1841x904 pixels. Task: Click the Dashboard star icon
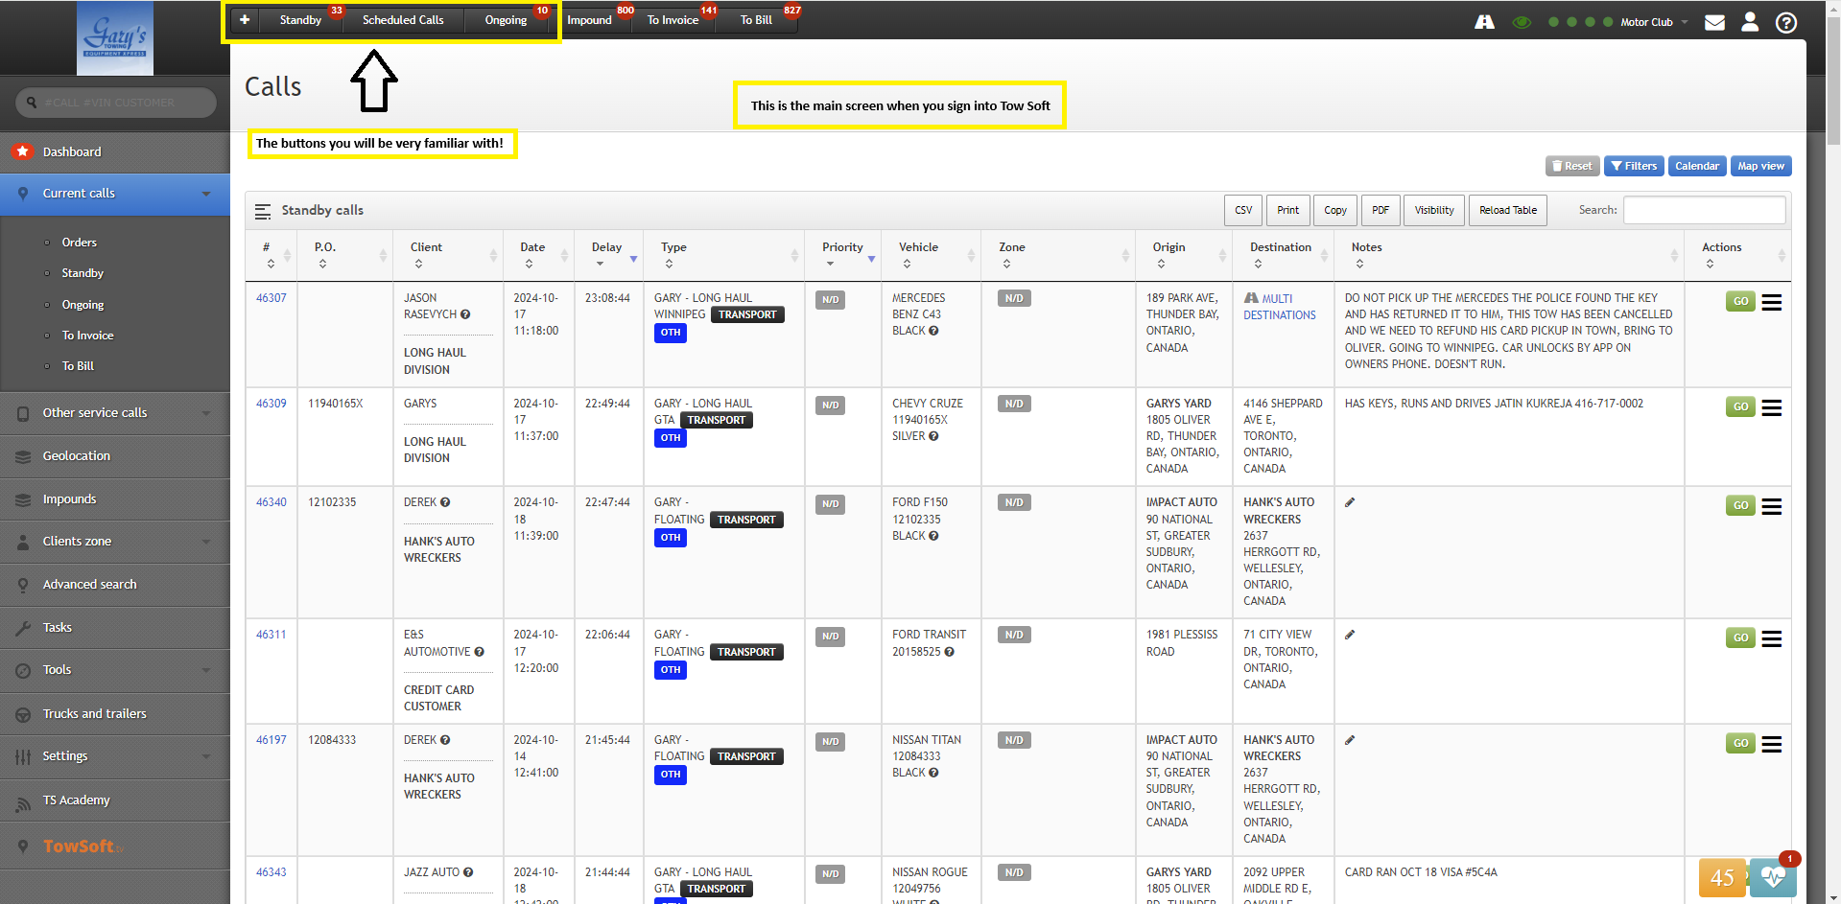tap(23, 151)
